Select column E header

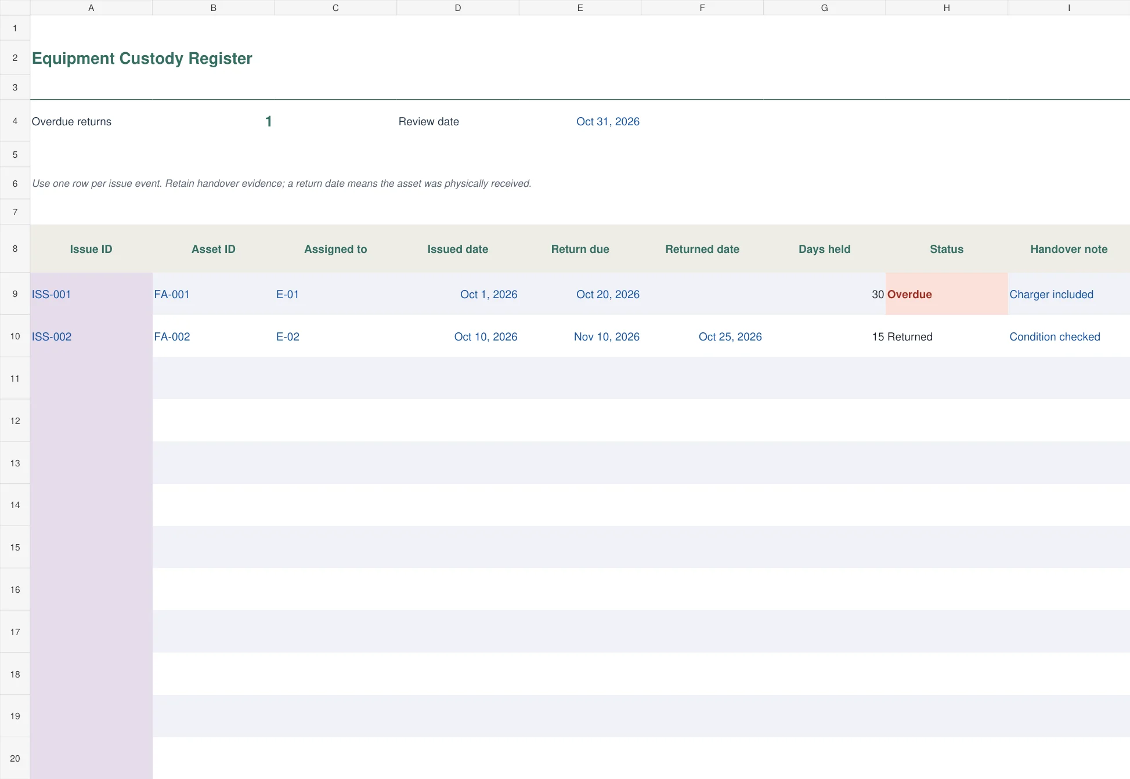tap(580, 8)
